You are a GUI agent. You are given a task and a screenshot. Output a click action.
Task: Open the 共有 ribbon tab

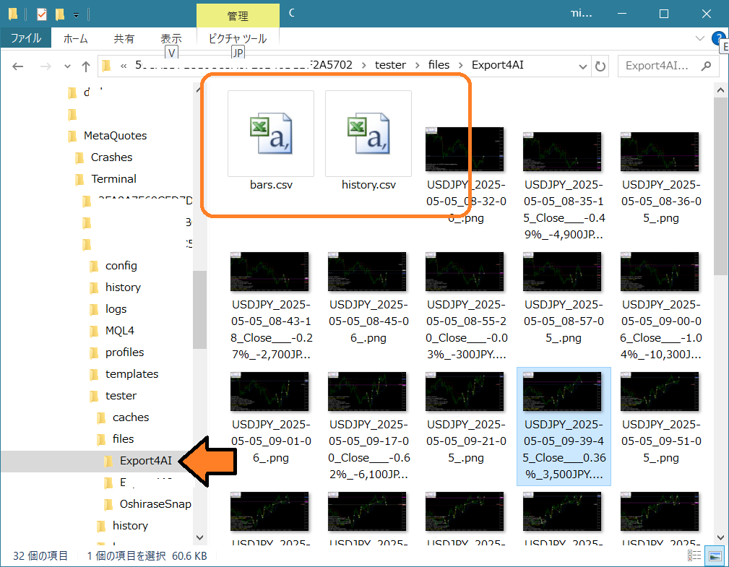pyautogui.click(x=124, y=38)
